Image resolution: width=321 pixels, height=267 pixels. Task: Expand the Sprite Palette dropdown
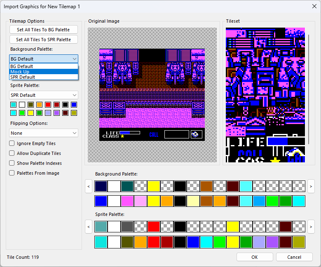[x=44, y=95]
